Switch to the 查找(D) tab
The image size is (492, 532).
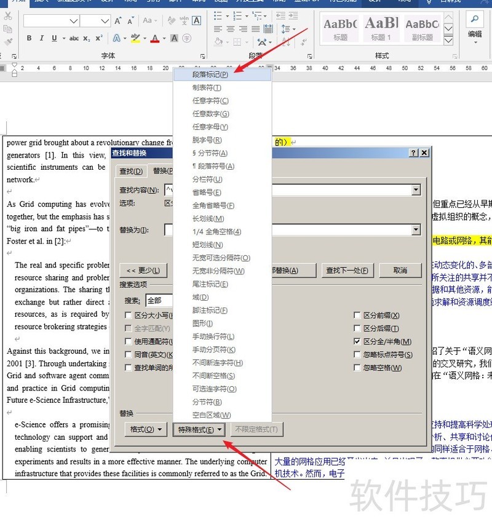(131, 171)
